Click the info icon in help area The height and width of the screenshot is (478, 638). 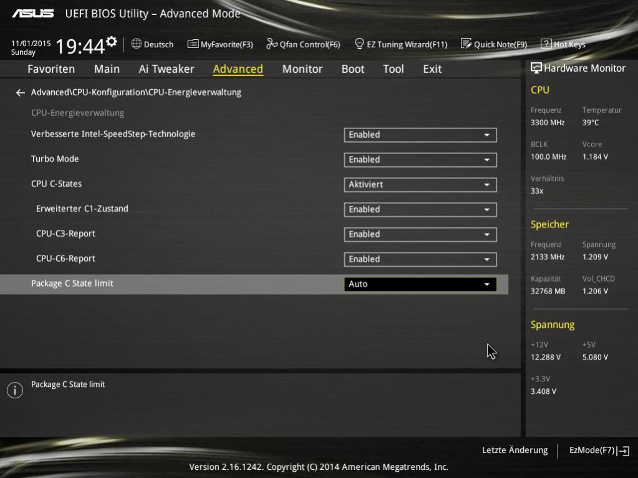pos(15,390)
